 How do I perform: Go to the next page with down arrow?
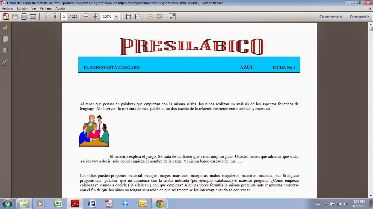(55, 17)
